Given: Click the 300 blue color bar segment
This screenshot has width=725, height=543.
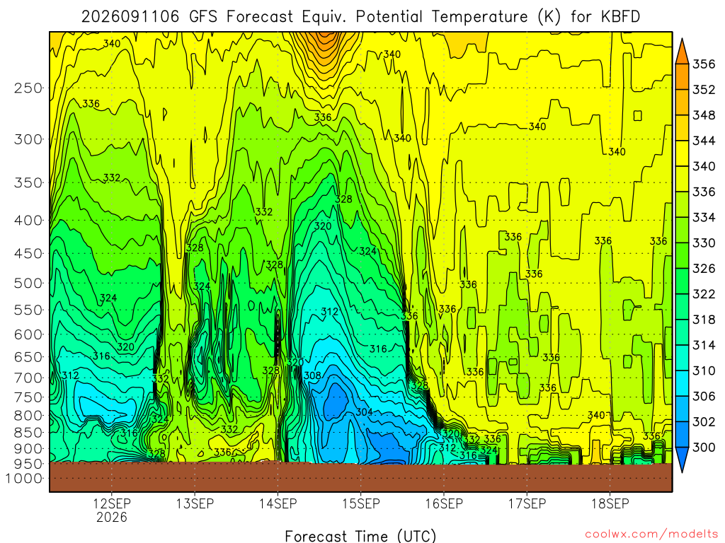Looking at the screenshot, I should pyautogui.click(x=682, y=435).
